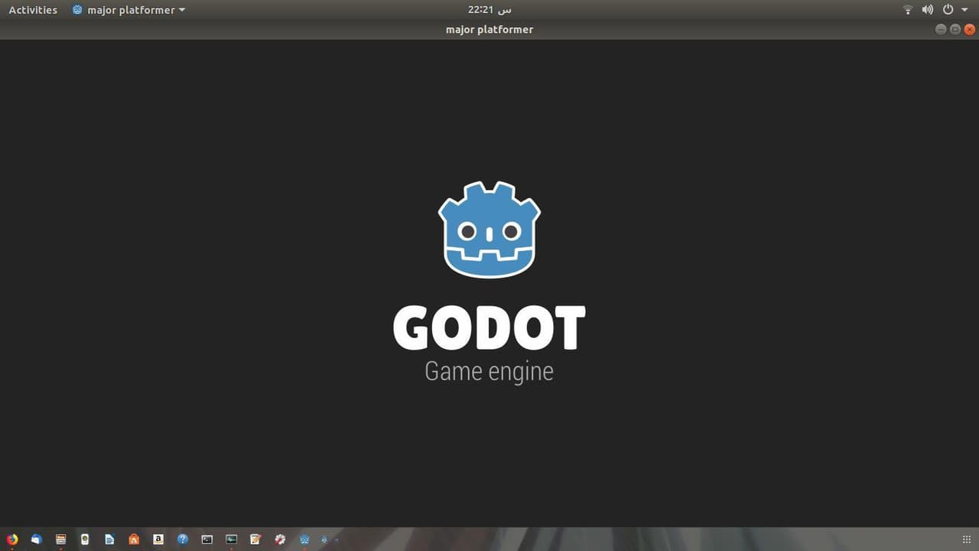Image resolution: width=979 pixels, height=551 pixels.
Task: Open LibreOffice Writer from the dock
Action: [x=109, y=540]
